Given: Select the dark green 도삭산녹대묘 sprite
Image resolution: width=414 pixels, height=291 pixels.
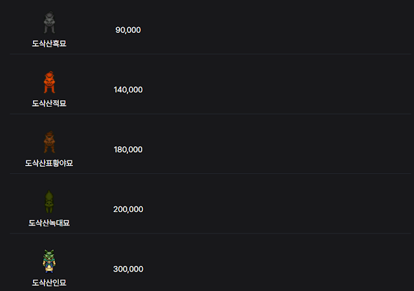Looking at the screenshot, I should [49, 202].
